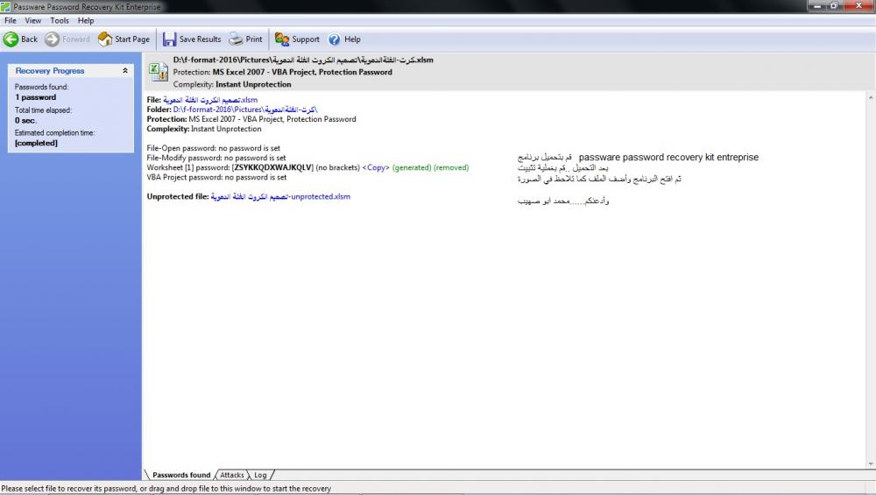Open the unprotected.xlsm file link
Viewport: 876px width, 495px height.
(280, 196)
